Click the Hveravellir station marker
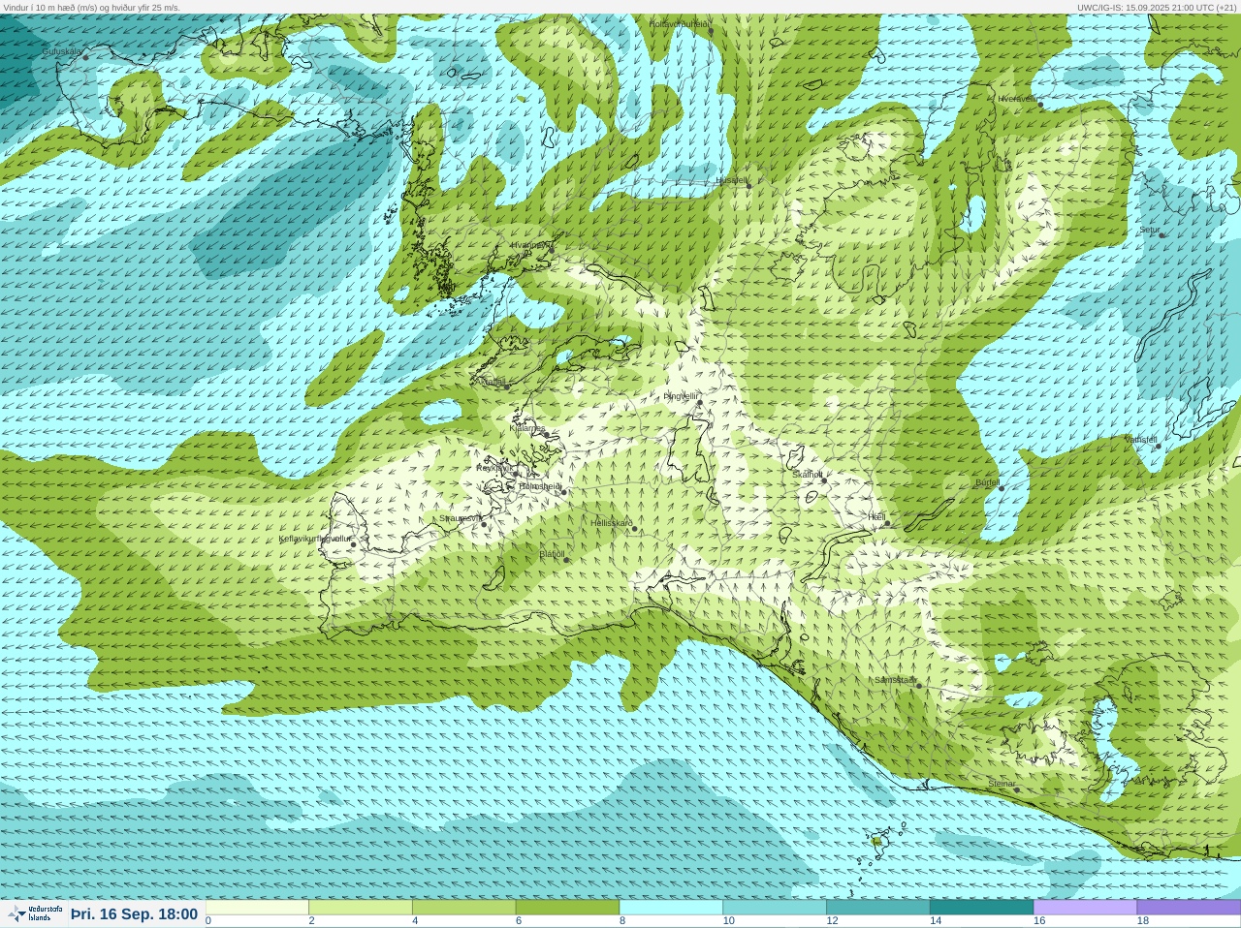The height and width of the screenshot is (928, 1241). (x=1041, y=105)
